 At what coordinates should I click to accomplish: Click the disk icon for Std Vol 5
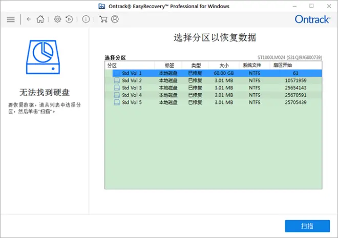117,102
